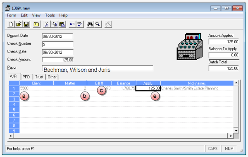The image size is (248, 157).
Task: Click the Client column header
Action: [36, 83]
